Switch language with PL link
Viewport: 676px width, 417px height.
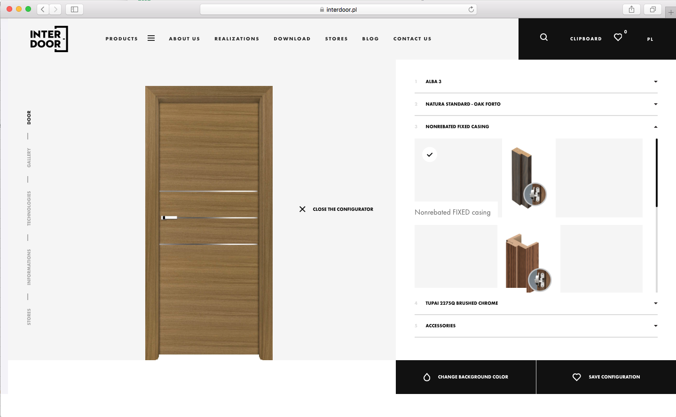[650, 39]
